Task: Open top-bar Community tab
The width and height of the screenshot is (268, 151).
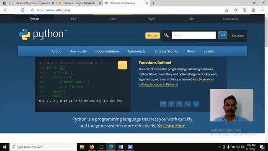Action: pyautogui.click(x=230, y=19)
